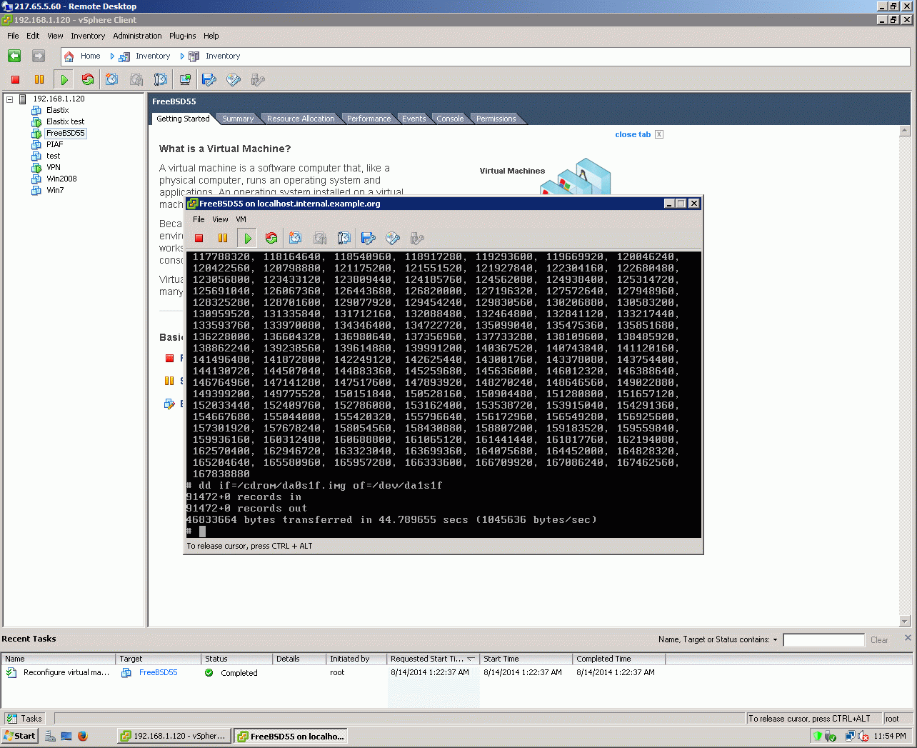Power off VM in FreeBSD55 console window
The height and width of the screenshot is (748, 917).
click(199, 238)
